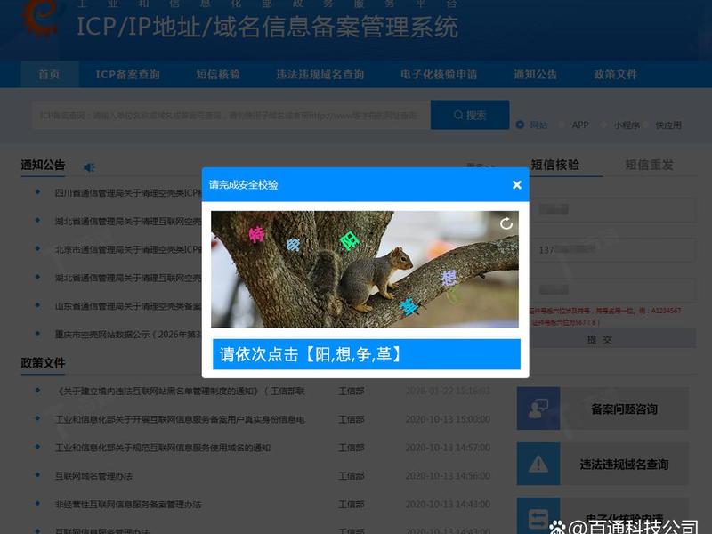This screenshot has height=534, width=712.
Task: Click date 2020-10-13 15:00:00
Action: (x=448, y=419)
